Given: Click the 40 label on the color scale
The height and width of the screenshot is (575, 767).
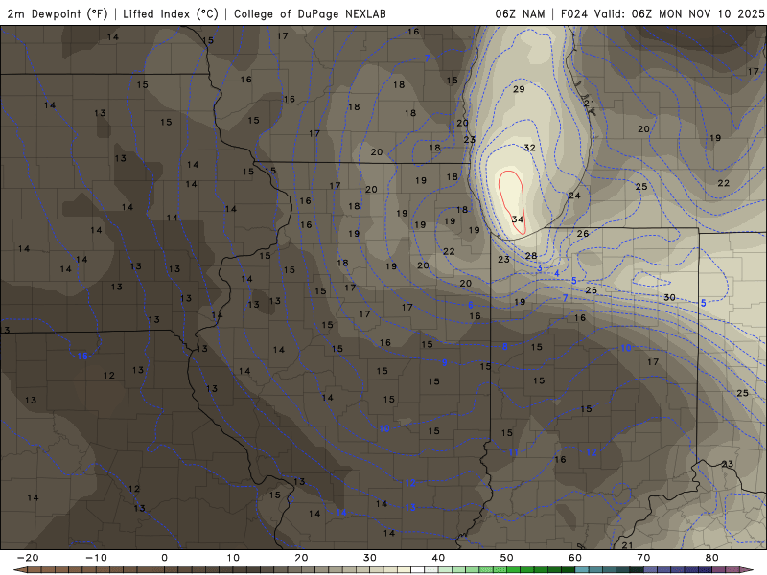Looking at the screenshot, I should (438, 558).
